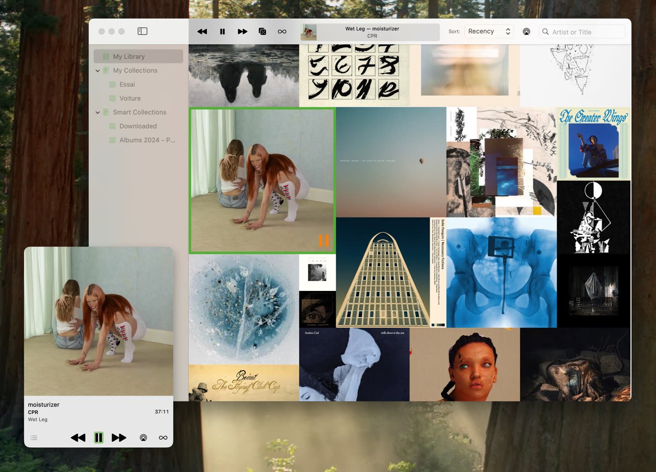This screenshot has width=656, height=472.
Task: Click now playing artwork thumbnail in toolbar
Action: (x=308, y=32)
